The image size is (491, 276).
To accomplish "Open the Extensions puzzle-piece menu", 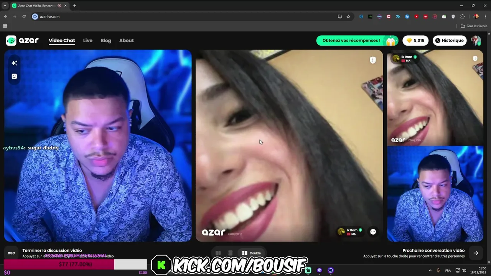I will pyautogui.click(x=462, y=16).
